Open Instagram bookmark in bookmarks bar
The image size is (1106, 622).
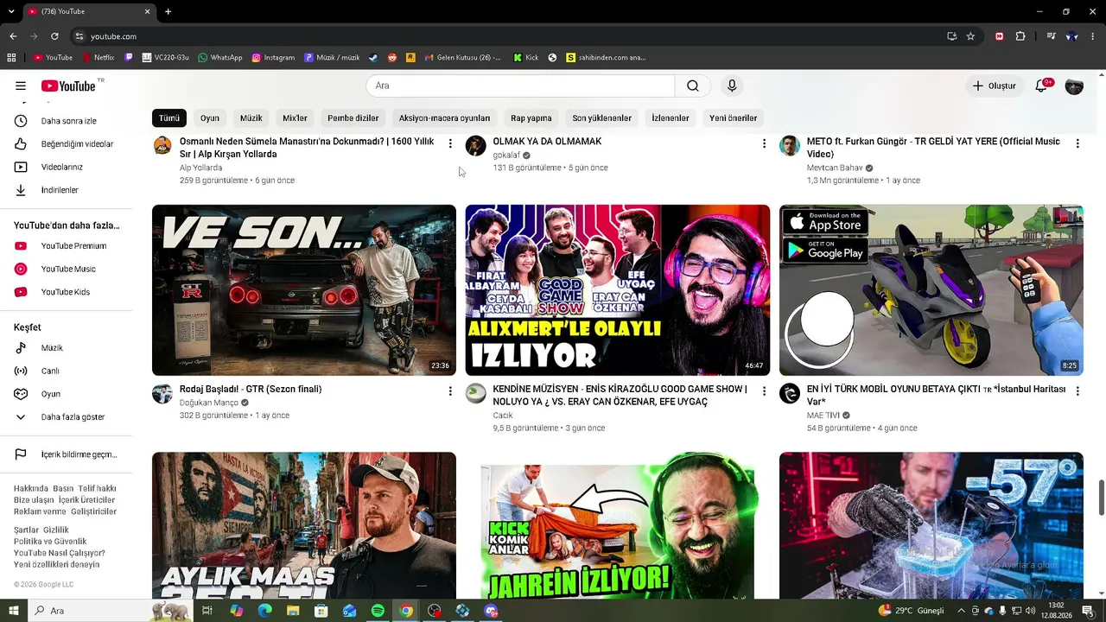pyautogui.click(x=273, y=58)
